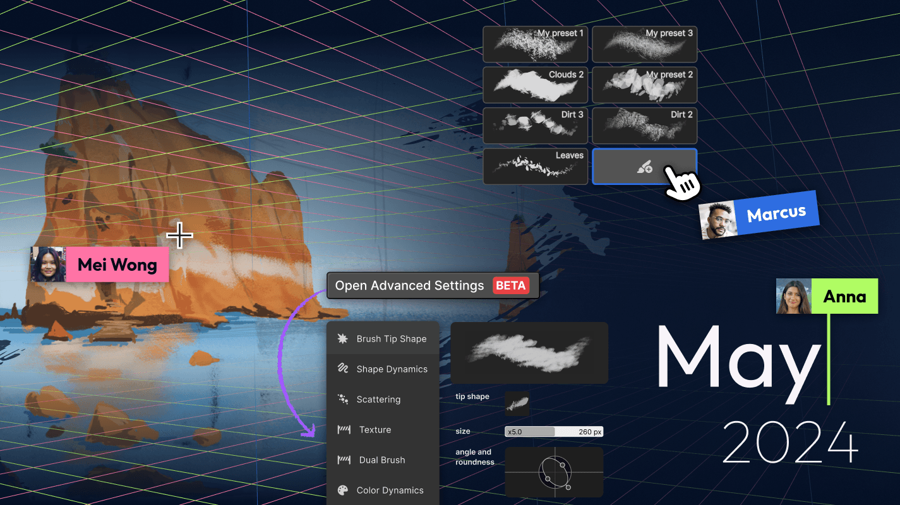
Task: Click the Scattering dots icon
Action: 343,400
